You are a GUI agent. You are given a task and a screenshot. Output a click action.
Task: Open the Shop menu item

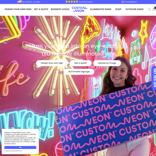coord(118,9)
